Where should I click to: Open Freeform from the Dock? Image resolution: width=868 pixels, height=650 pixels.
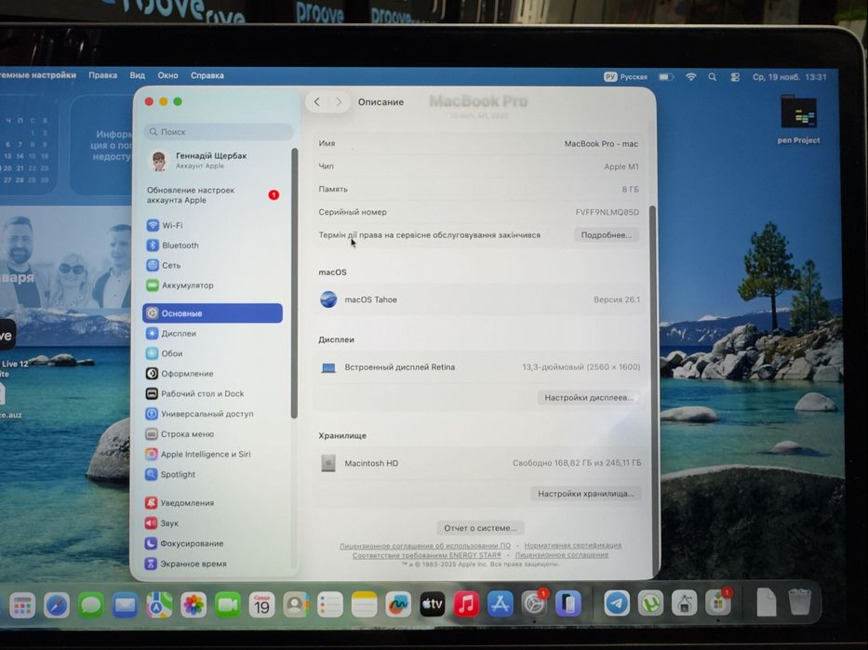[x=398, y=604]
